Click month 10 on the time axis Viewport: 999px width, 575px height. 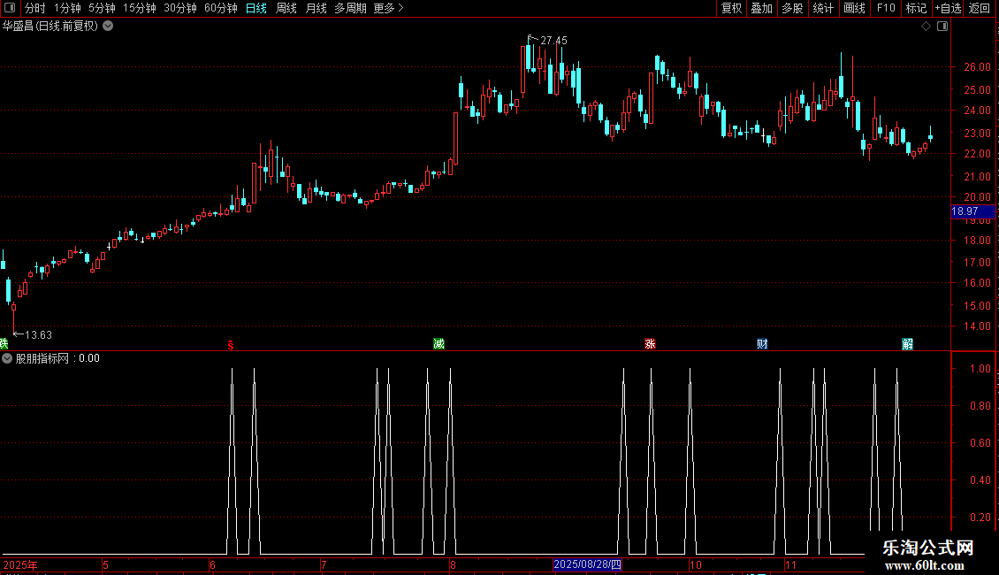695,564
